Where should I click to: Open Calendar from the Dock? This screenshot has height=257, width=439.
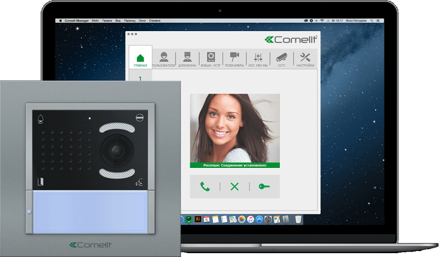(x=206, y=219)
